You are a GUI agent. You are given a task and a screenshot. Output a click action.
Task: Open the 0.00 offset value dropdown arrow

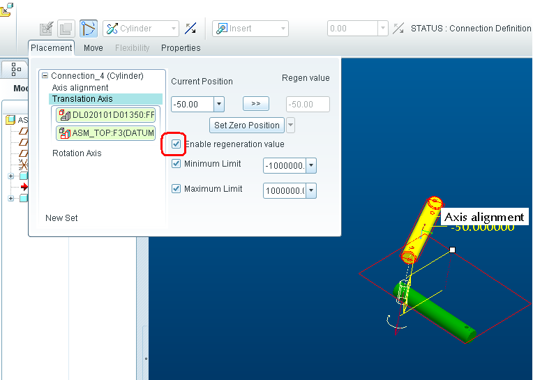pos(383,29)
